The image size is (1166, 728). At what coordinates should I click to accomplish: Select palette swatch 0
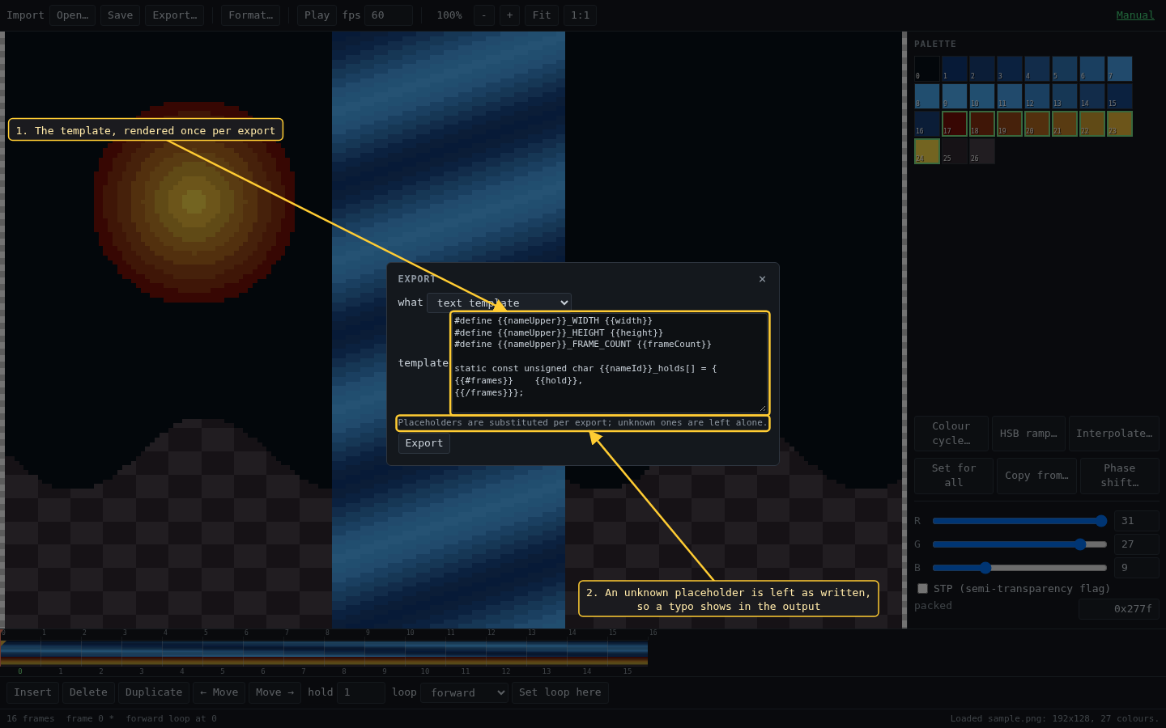point(927,69)
